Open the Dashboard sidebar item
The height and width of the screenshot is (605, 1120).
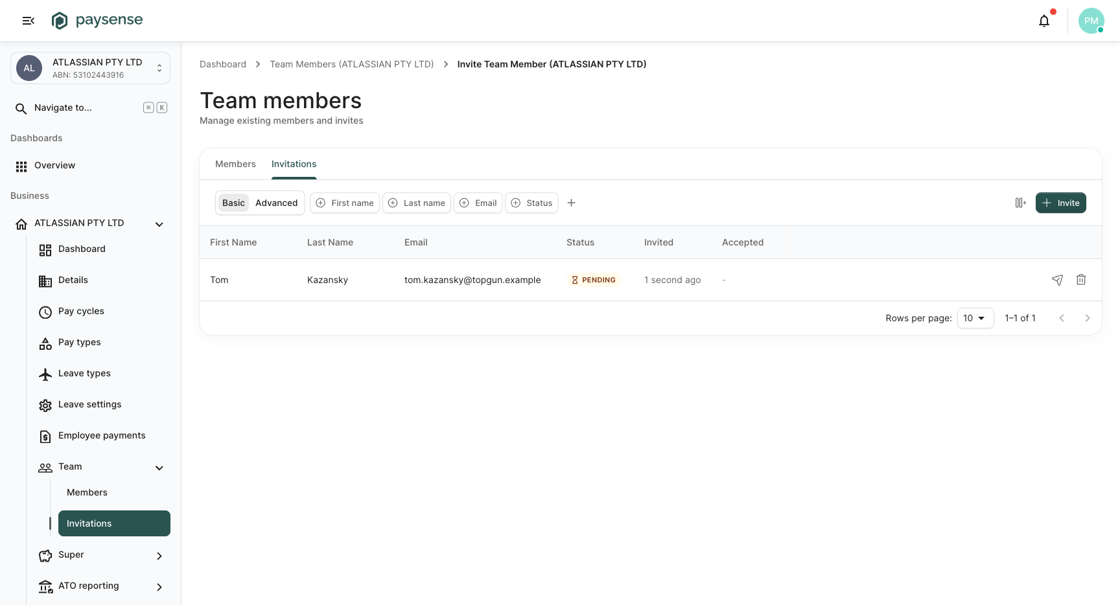click(x=101, y=249)
